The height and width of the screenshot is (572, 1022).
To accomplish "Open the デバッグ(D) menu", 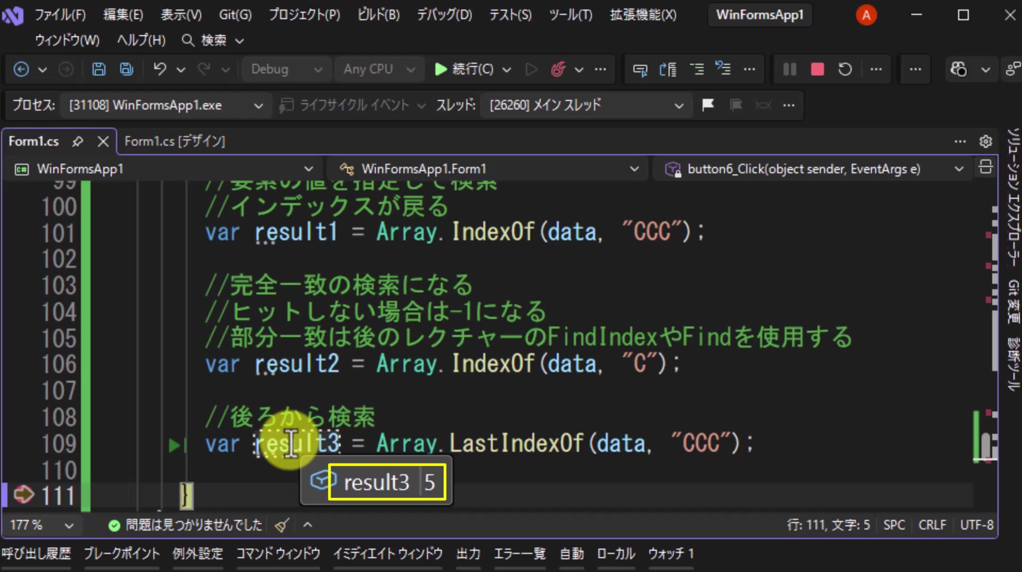I will (444, 15).
